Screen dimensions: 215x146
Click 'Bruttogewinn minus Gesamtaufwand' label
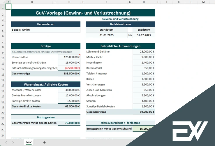(109, 129)
